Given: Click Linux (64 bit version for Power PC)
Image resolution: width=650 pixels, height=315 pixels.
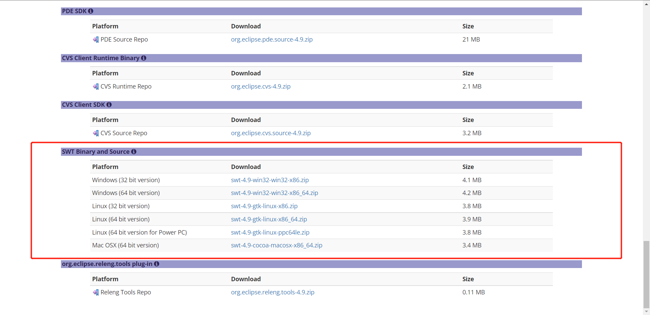Looking at the screenshot, I should click(139, 233).
